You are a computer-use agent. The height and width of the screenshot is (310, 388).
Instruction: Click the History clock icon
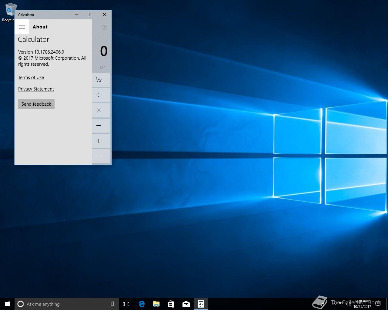coord(104,28)
